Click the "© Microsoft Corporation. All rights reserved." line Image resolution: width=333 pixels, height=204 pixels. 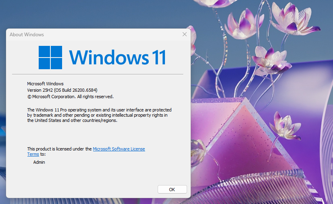click(70, 97)
